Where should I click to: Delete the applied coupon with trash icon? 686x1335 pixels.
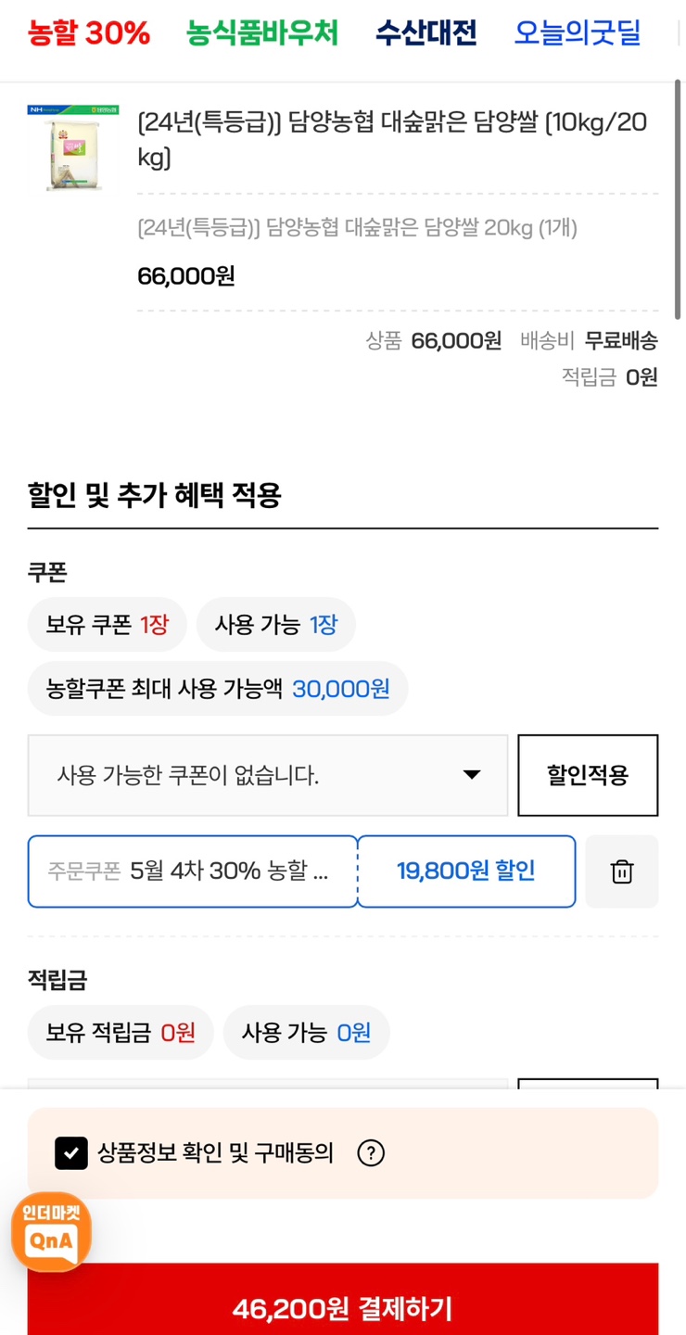tap(622, 871)
